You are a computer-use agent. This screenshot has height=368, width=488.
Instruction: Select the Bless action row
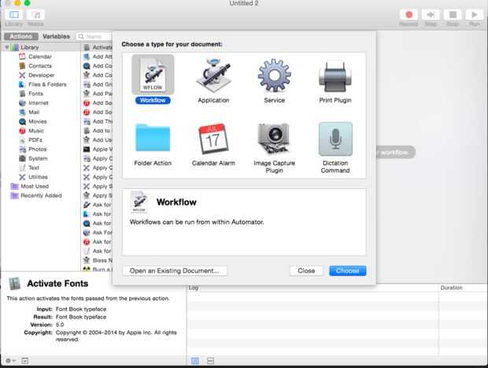[x=98, y=260]
